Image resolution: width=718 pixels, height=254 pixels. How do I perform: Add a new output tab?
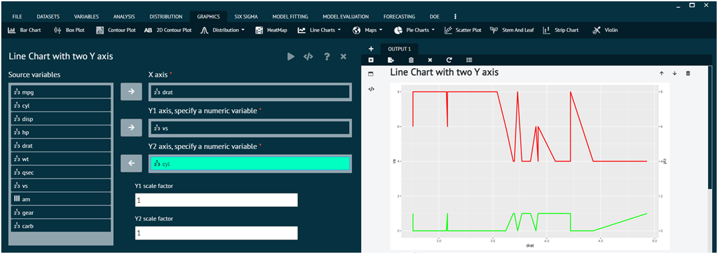tap(371, 49)
